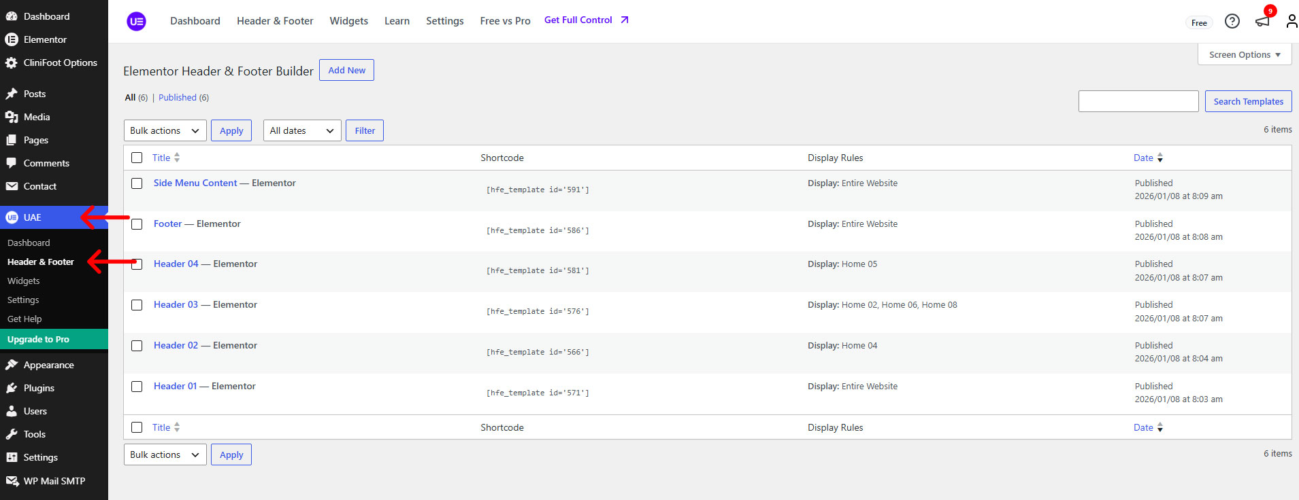Click the Search Templates button
This screenshot has height=500, width=1299.
(x=1248, y=101)
